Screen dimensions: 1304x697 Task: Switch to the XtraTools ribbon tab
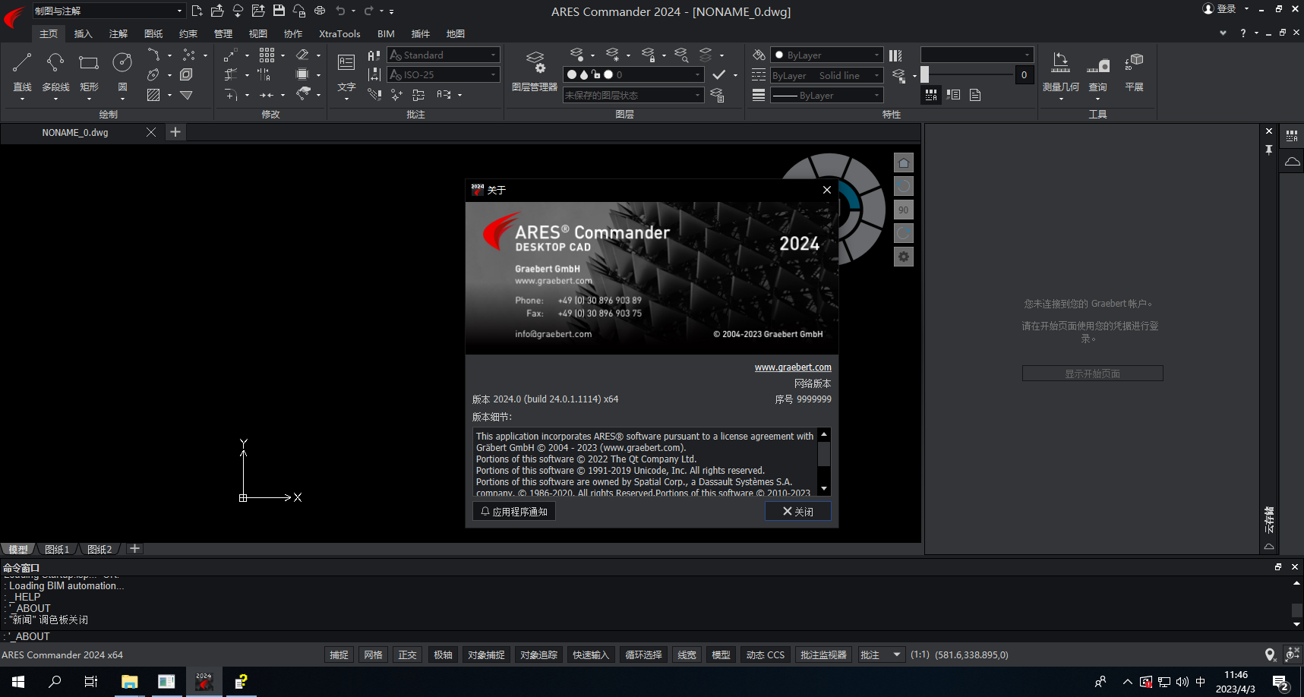(339, 33)
